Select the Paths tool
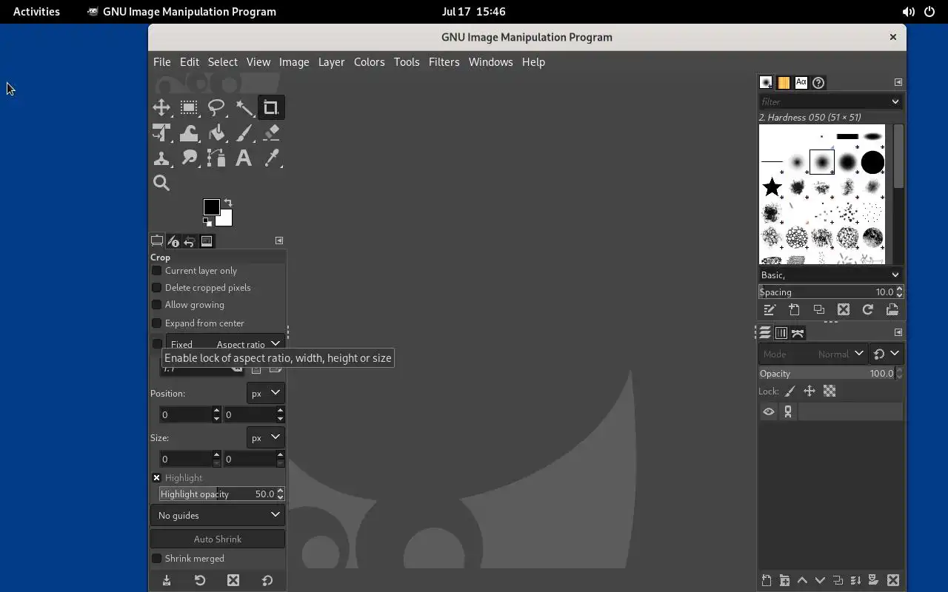 point(216,158)
